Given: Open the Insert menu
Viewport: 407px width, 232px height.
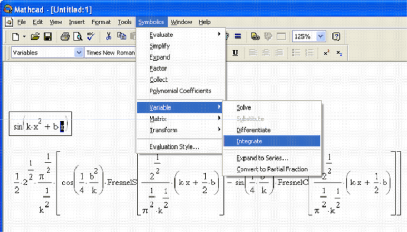Looking at the screenshot, I should point(77,22).
